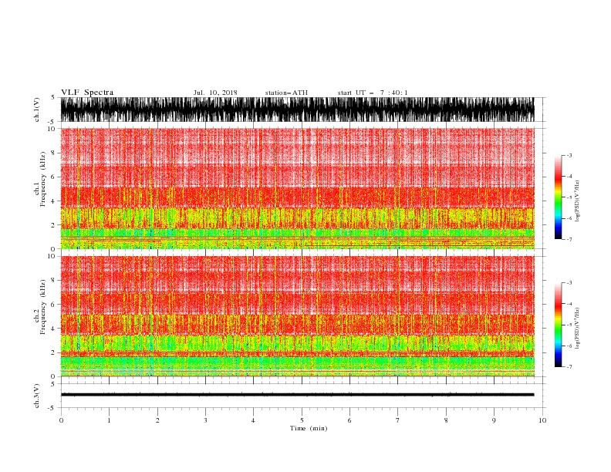Screen dimensions: 611x472
Task: Click the "-7" label on ch.2 color bar
Action: 569,367
